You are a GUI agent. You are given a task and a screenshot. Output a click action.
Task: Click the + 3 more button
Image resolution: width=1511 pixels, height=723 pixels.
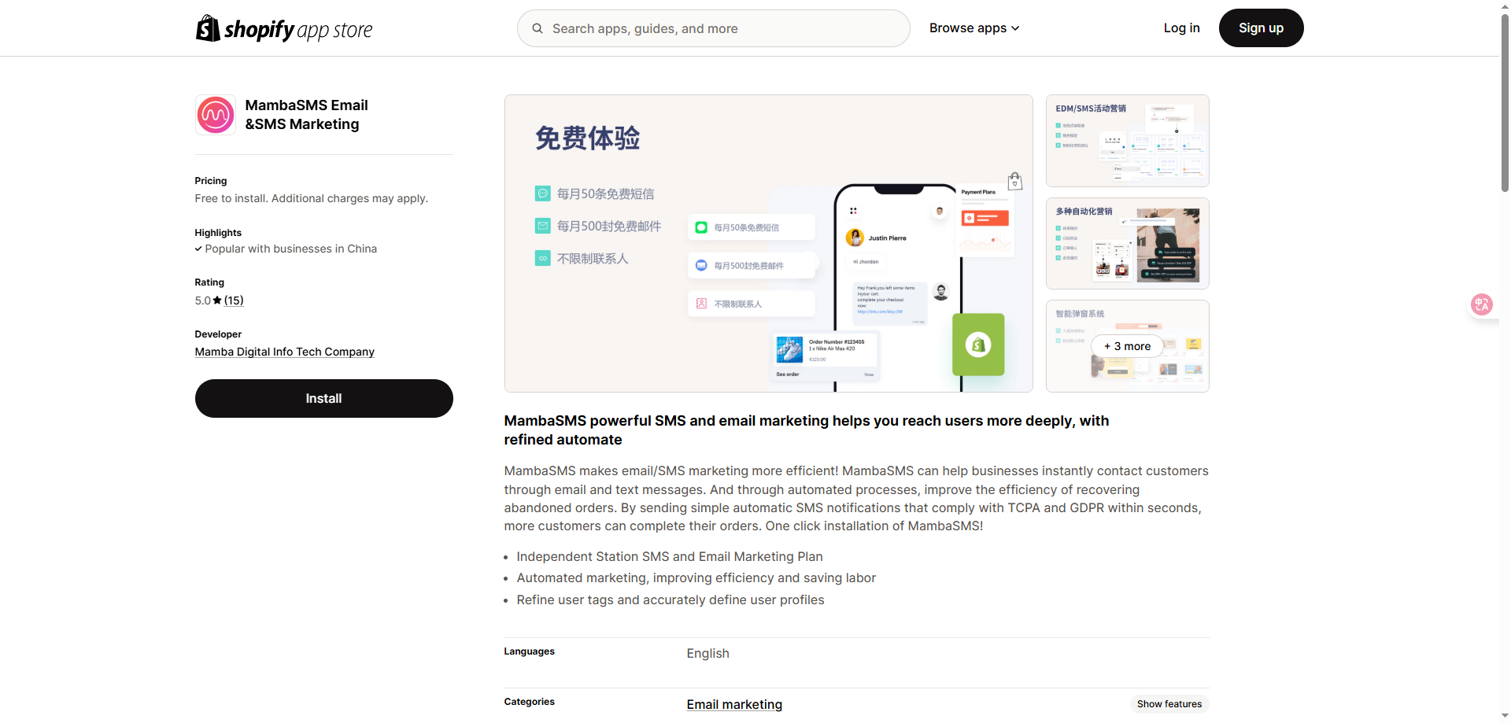tap(1127, 346)
